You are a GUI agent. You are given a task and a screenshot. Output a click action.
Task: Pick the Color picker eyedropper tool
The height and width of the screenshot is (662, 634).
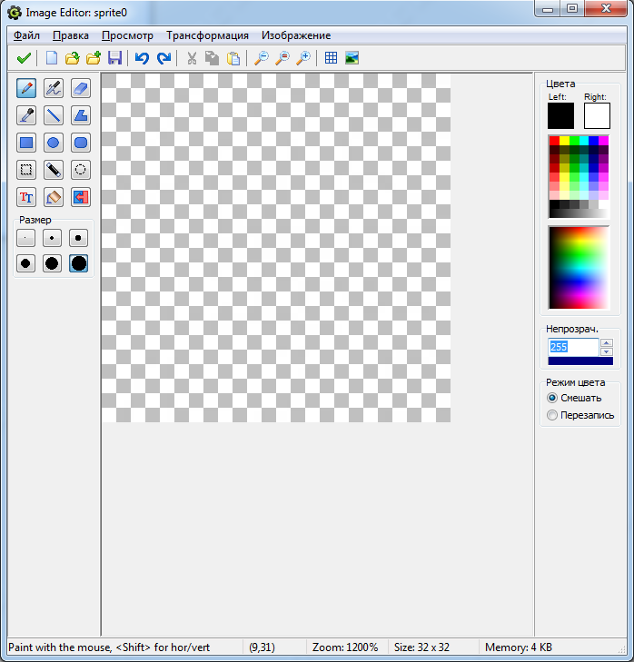pos(26,115)
